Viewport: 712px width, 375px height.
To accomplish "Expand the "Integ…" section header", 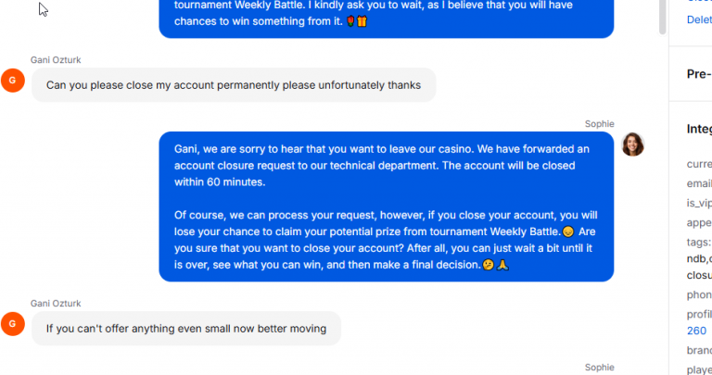I will tap(699, 130).
